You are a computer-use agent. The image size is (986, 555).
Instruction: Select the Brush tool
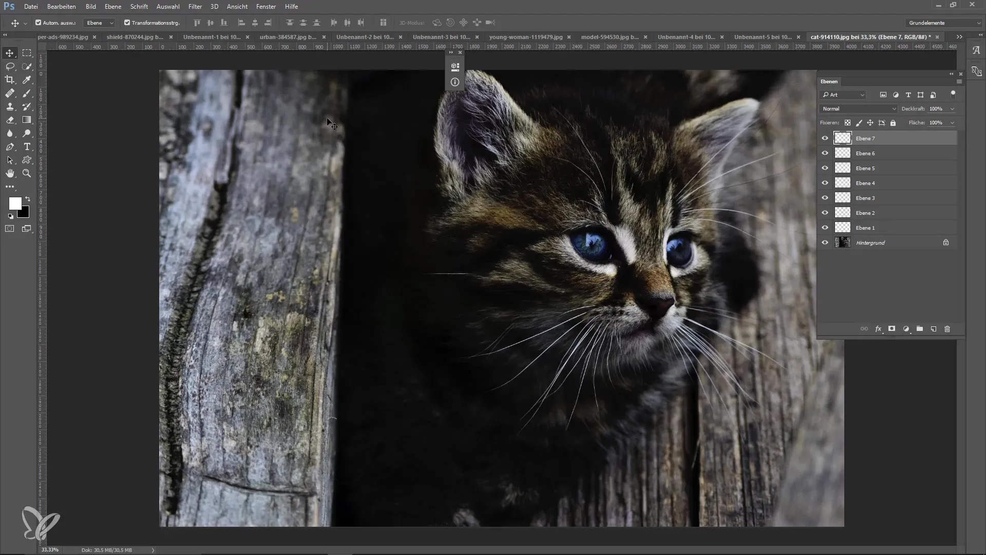coord(27,93)
